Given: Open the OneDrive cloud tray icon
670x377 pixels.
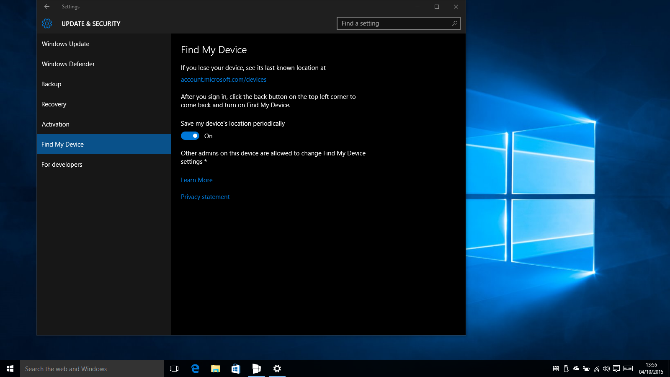Looking at the screenshot, I should [576, 369].
